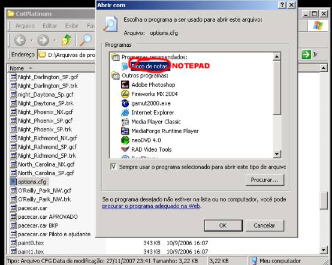This screenshot has width=332, height=265.
Task: Click the Procurar... button
Action: point(265,180)
